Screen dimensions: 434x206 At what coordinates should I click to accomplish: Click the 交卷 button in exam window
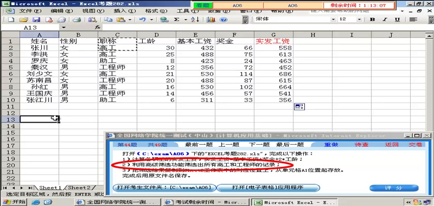(415, 145)
